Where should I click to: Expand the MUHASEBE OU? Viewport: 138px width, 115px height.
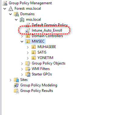(28, 47)
